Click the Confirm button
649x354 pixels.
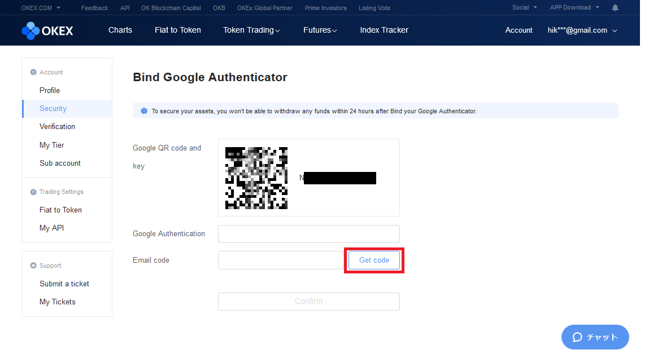pos(309,302)
